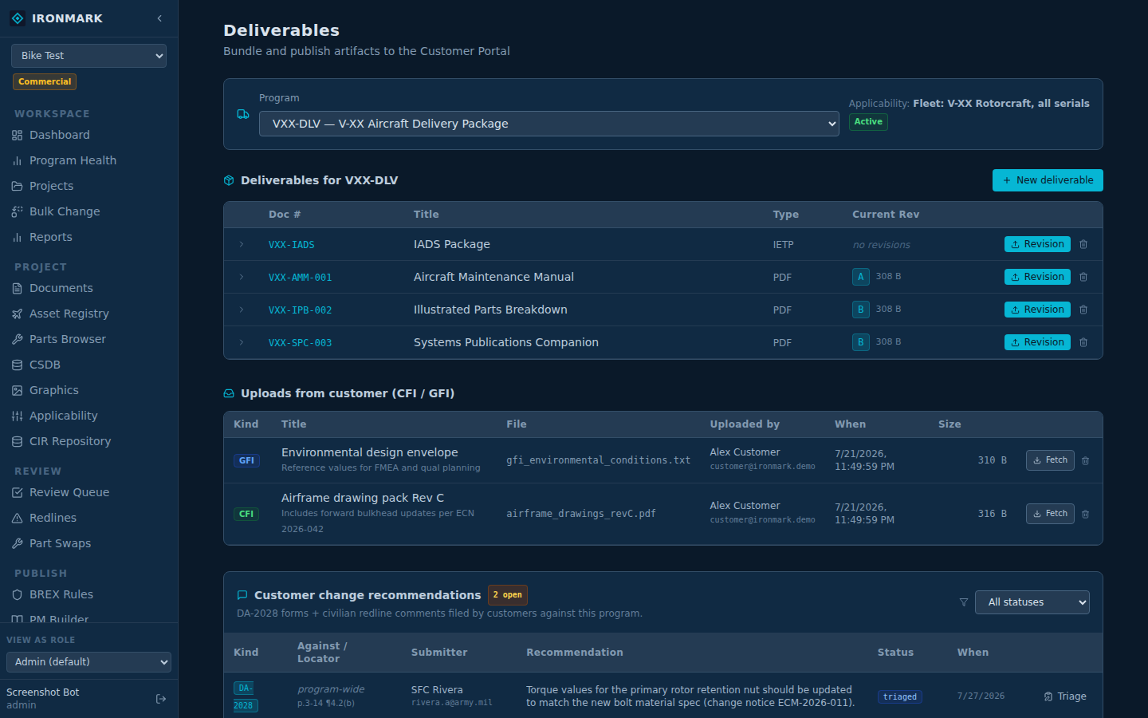
Task: Click the DA-2028 kind badge
Action: [246, 696]
